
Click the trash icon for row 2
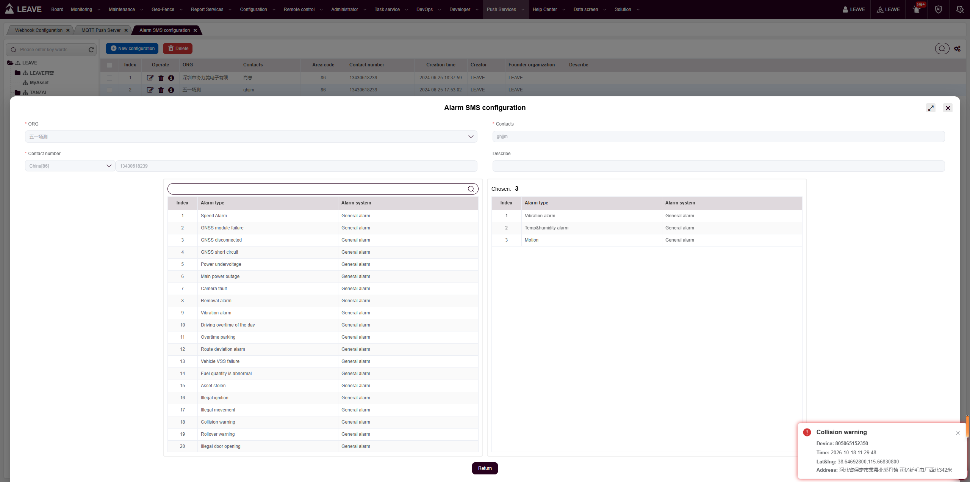coord(161,90)
